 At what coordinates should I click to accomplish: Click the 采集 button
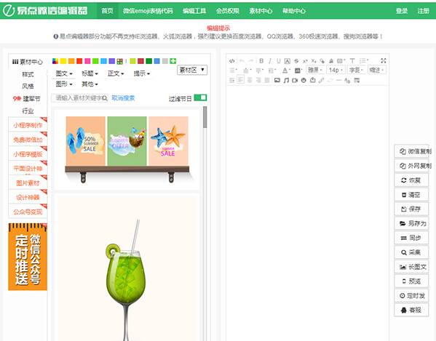pyautogui.click(x=411, y=252)
